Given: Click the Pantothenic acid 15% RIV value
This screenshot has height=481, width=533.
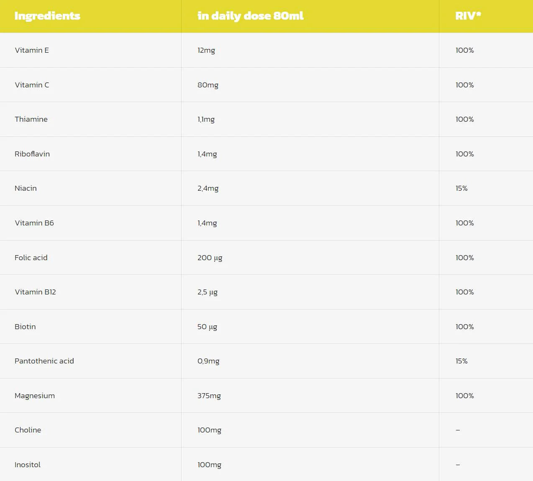Looking at the screenshot, I should click(x=461, y=361).
